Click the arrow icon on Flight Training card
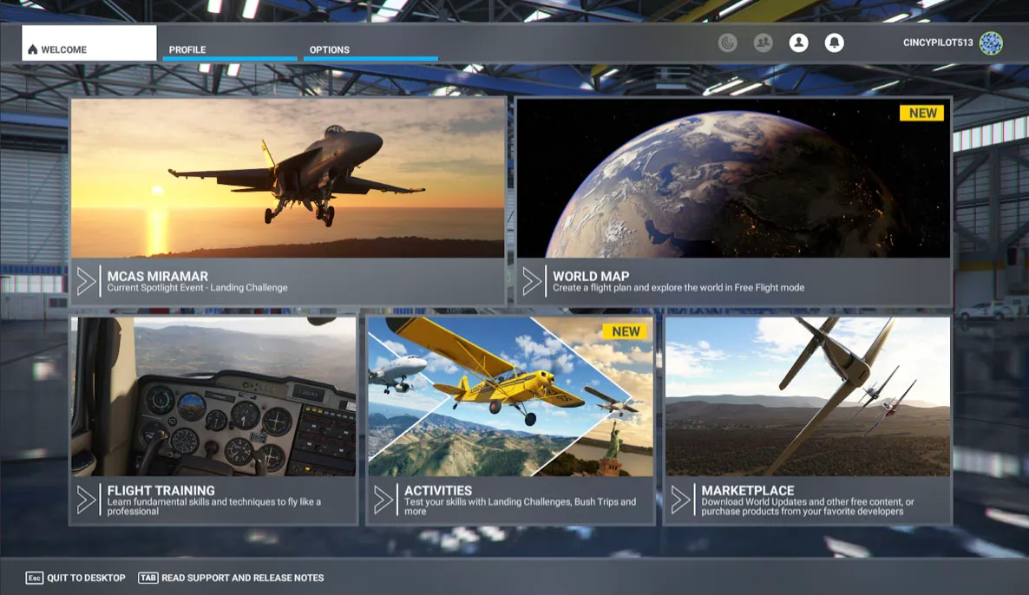 [x=84, y=499]
